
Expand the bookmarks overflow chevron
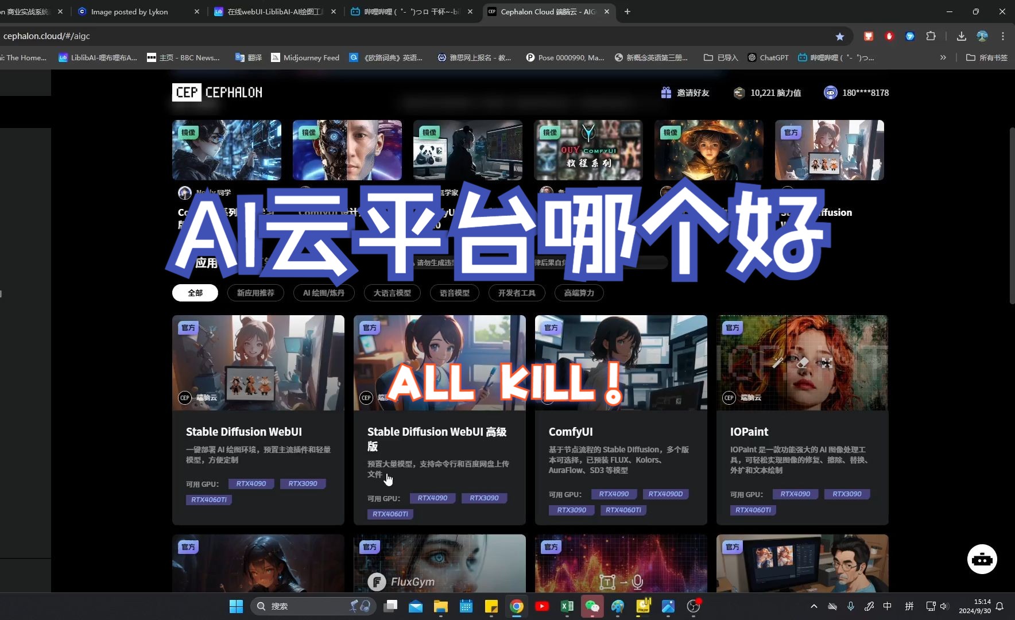[943, 57]
